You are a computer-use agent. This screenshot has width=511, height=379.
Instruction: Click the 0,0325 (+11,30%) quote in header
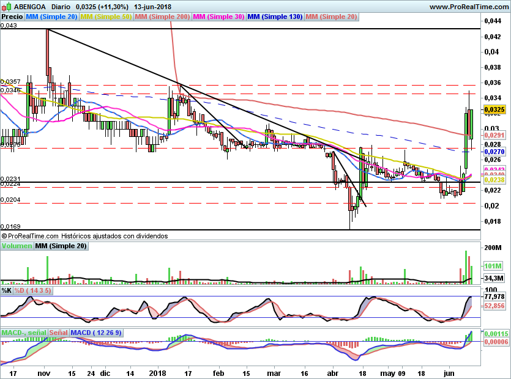pyautogui.click(x=102, y=7)
